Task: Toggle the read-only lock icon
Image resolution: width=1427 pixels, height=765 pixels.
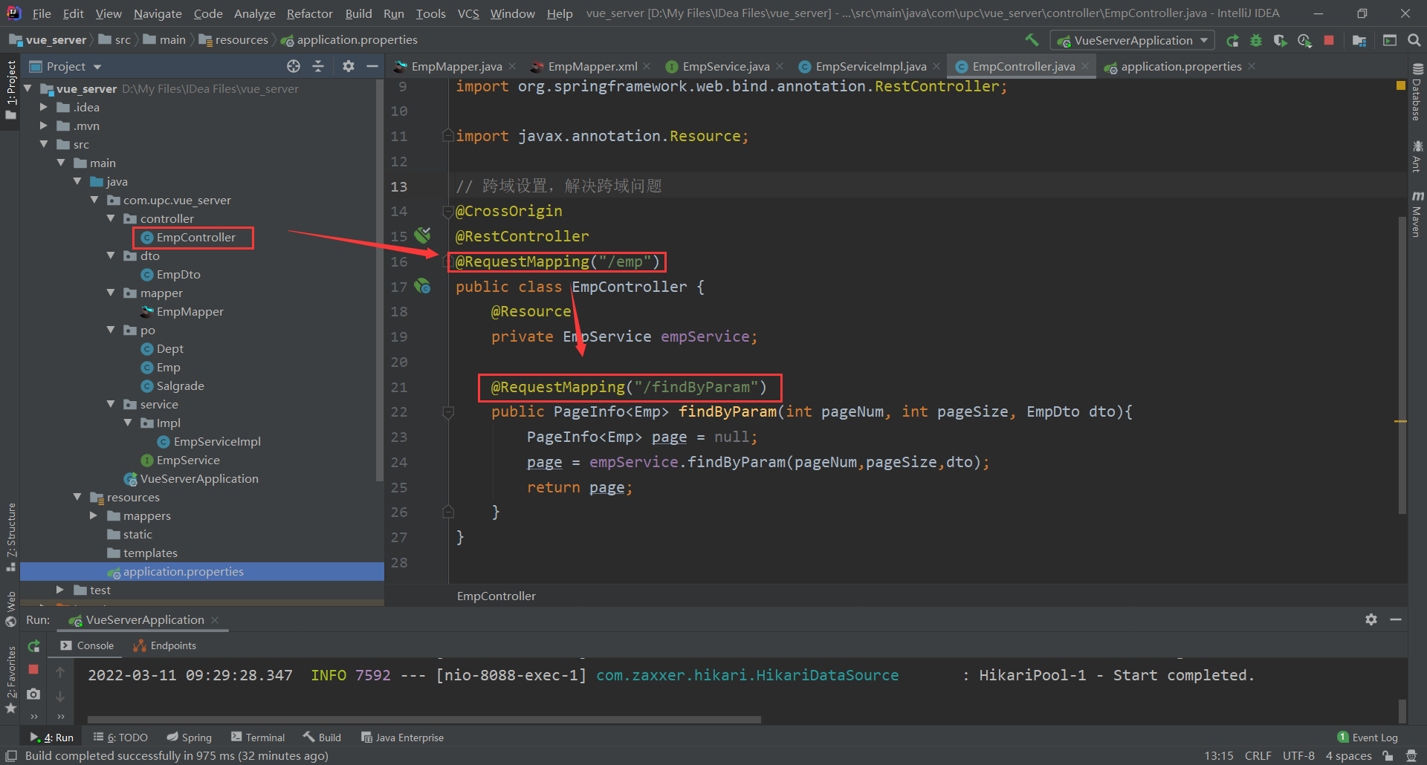Action: coord(1388,756)
